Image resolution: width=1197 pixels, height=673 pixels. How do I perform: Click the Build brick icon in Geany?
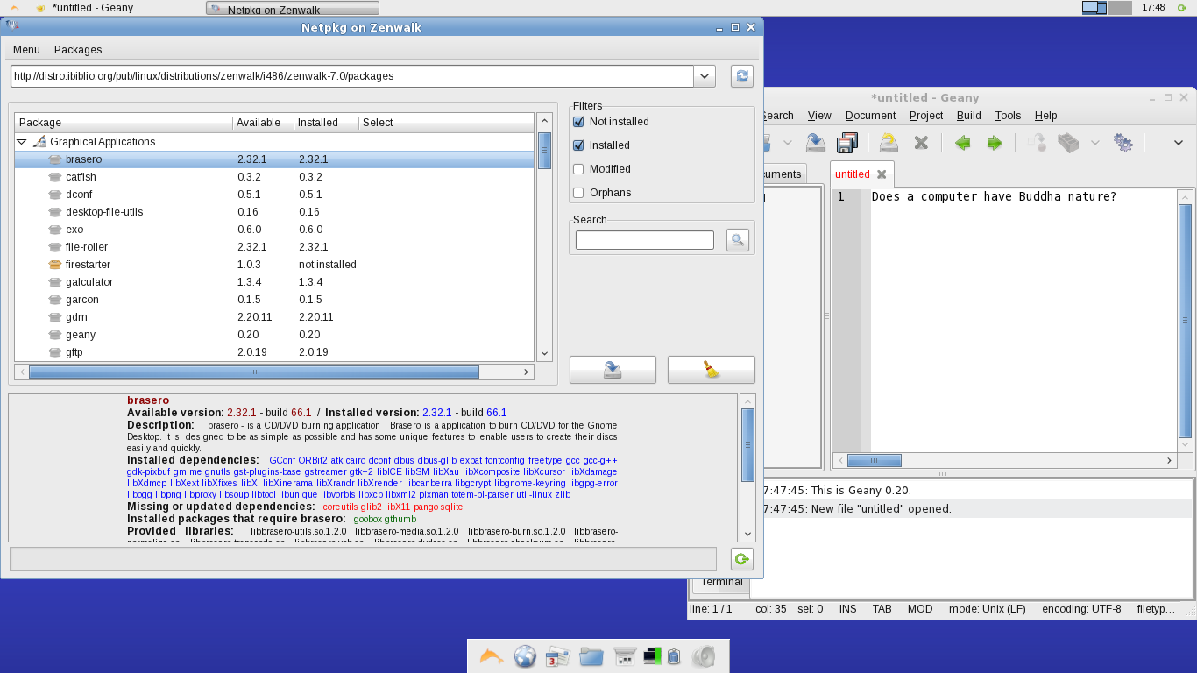coord(1067,143)
